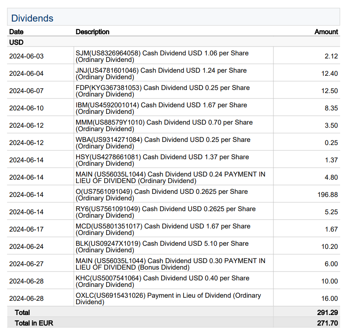Select the HSY cash dividend description

click(162, 160)
